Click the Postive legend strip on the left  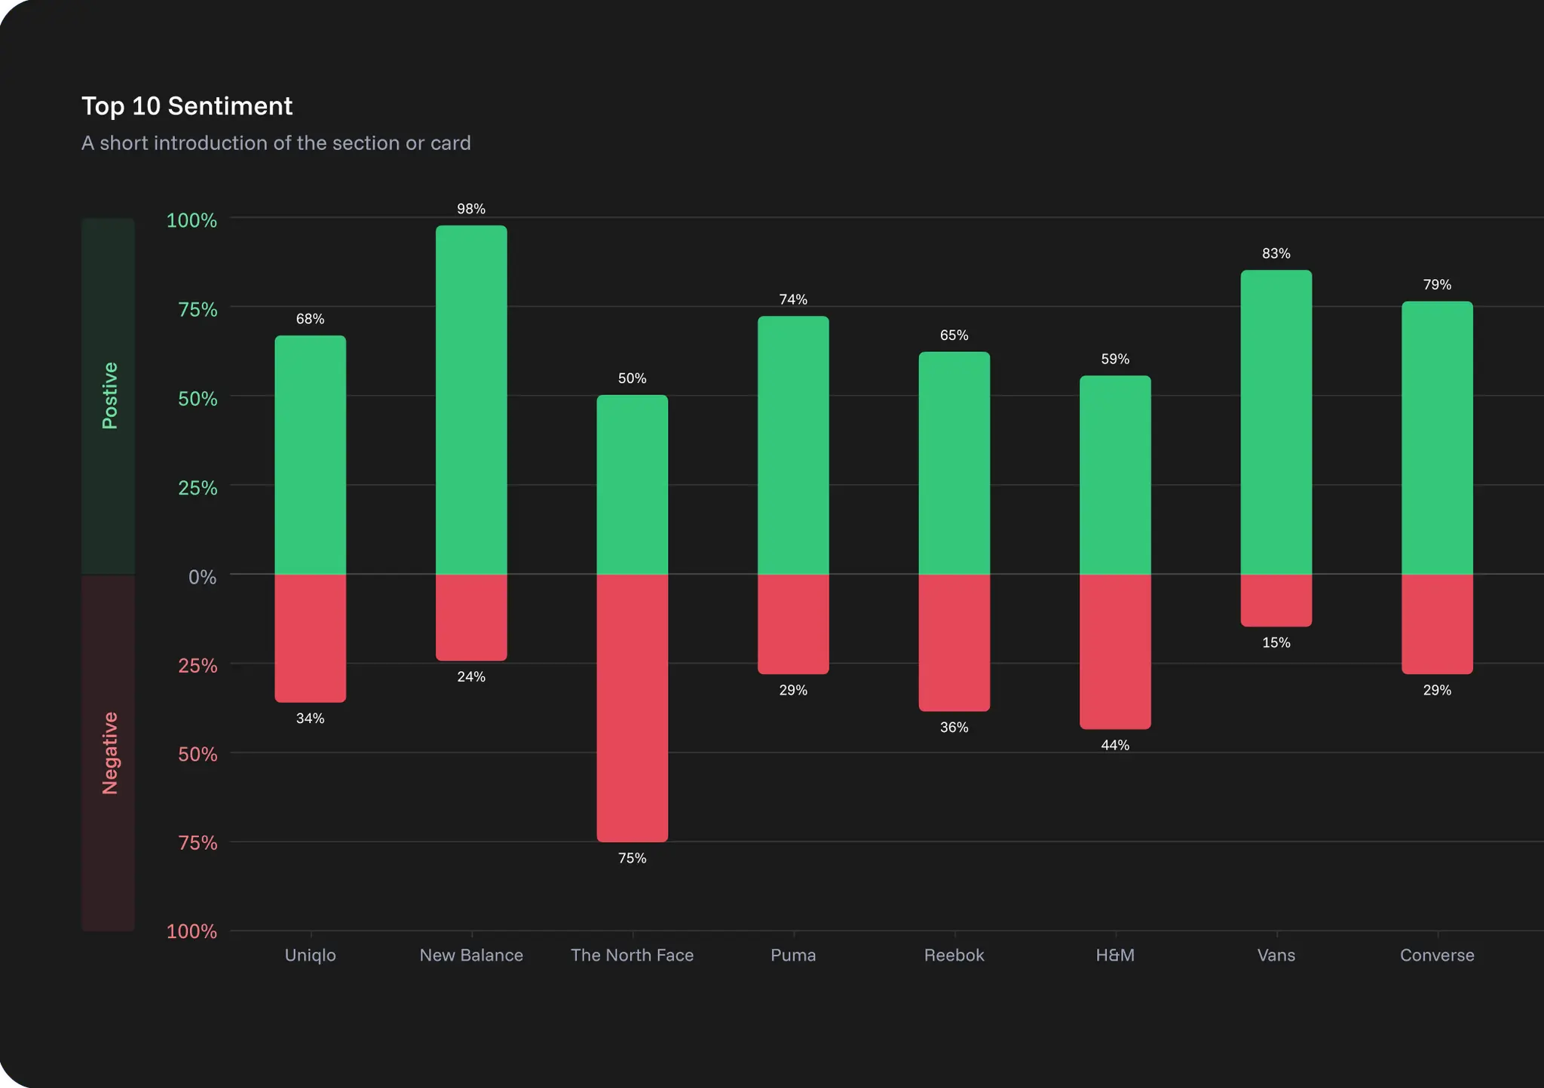(110, 392)
